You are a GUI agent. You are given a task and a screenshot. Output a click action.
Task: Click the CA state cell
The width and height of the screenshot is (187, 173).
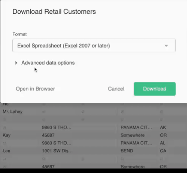click(x=163, y=151)
